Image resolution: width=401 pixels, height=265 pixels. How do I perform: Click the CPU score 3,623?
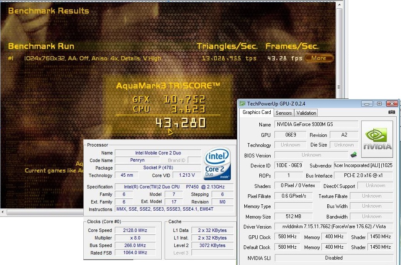point(188,109)
